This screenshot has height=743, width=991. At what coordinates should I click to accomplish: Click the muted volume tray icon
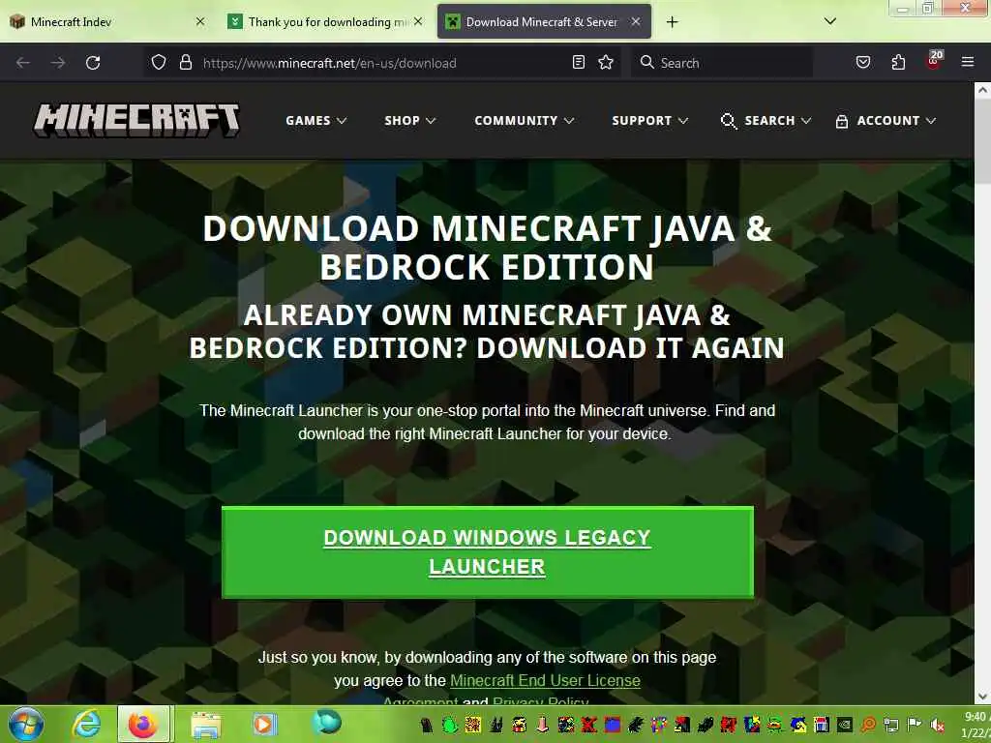937,725
